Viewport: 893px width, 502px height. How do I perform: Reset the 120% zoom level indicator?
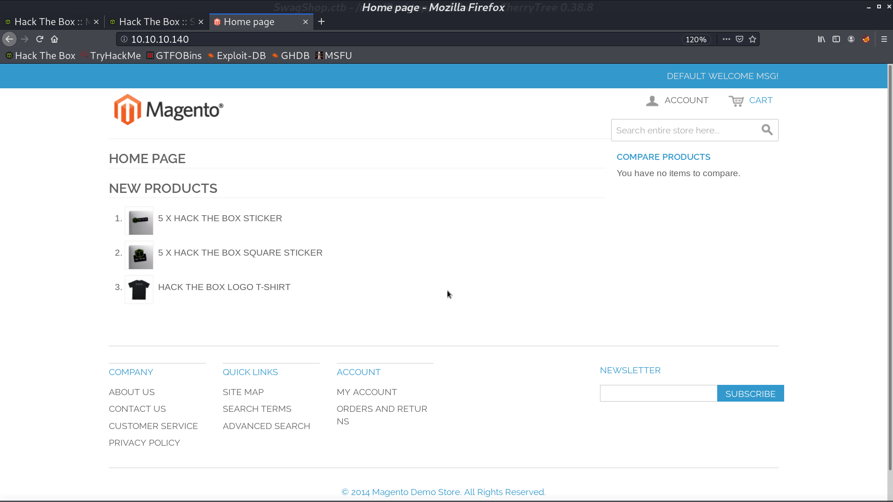click(x=696, y=40)
